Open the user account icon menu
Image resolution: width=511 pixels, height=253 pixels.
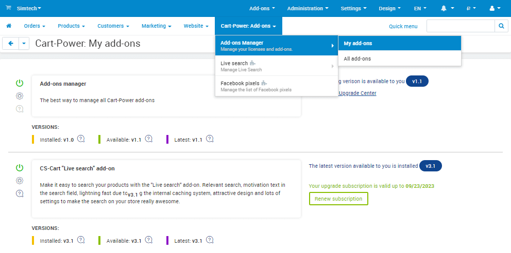click(x=495, y=8)
